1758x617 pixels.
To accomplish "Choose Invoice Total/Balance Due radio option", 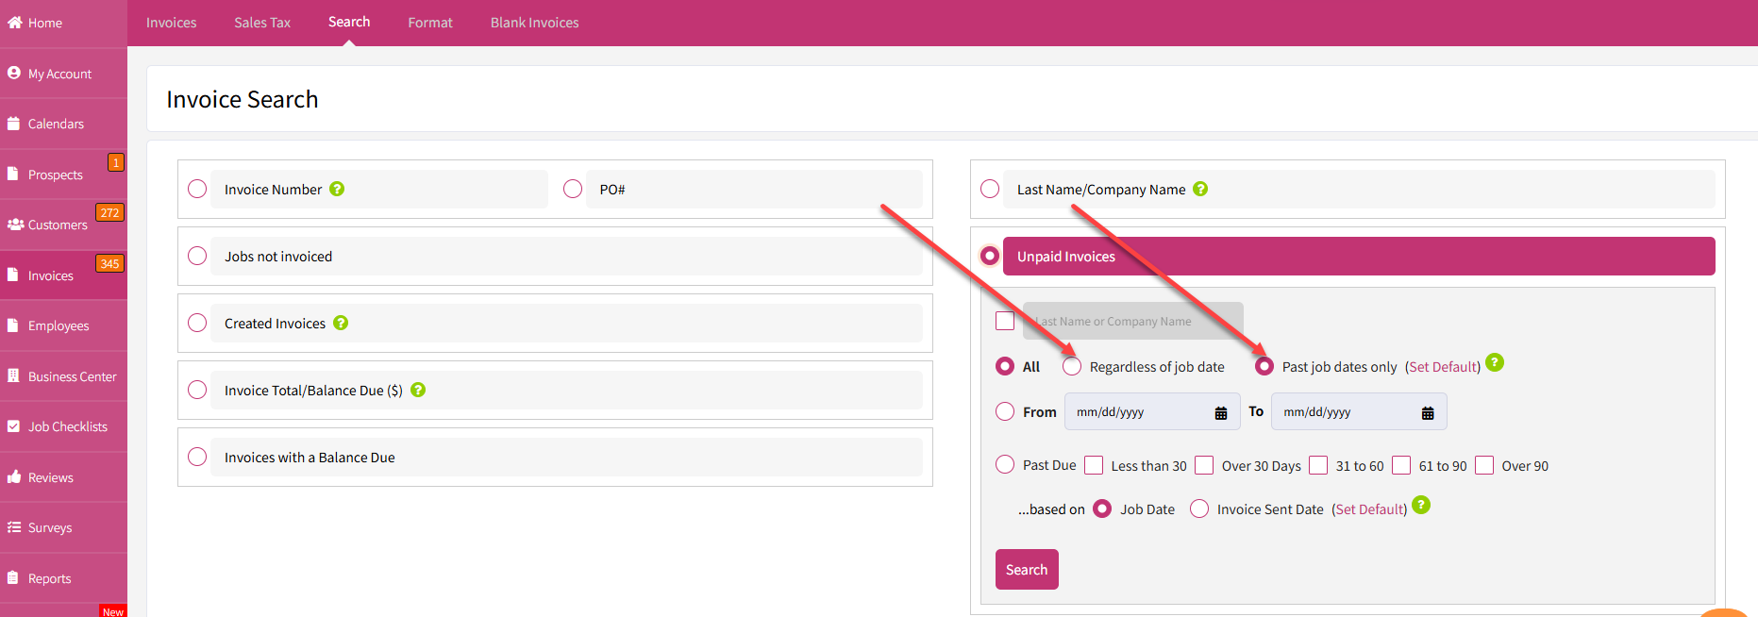I will click(x=197, y=390).
